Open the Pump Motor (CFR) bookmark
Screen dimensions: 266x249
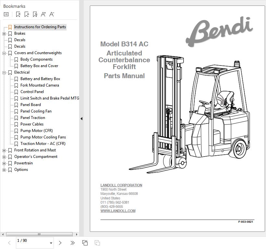[x=37, y=131]
